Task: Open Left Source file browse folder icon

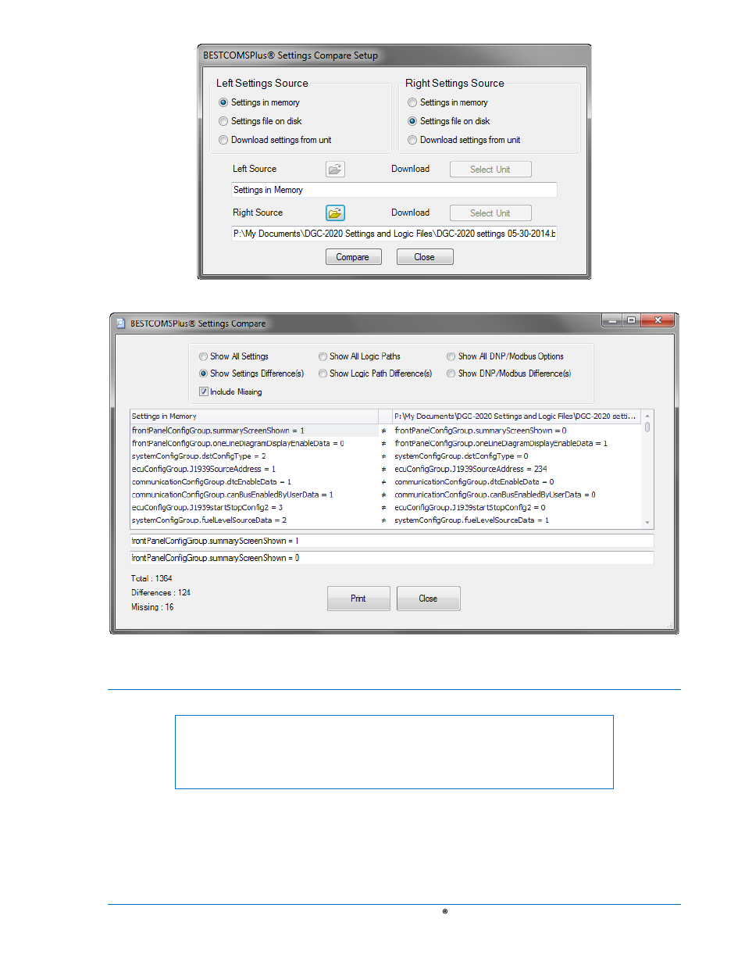Action: pyautogui.click(x=335, y=169)
